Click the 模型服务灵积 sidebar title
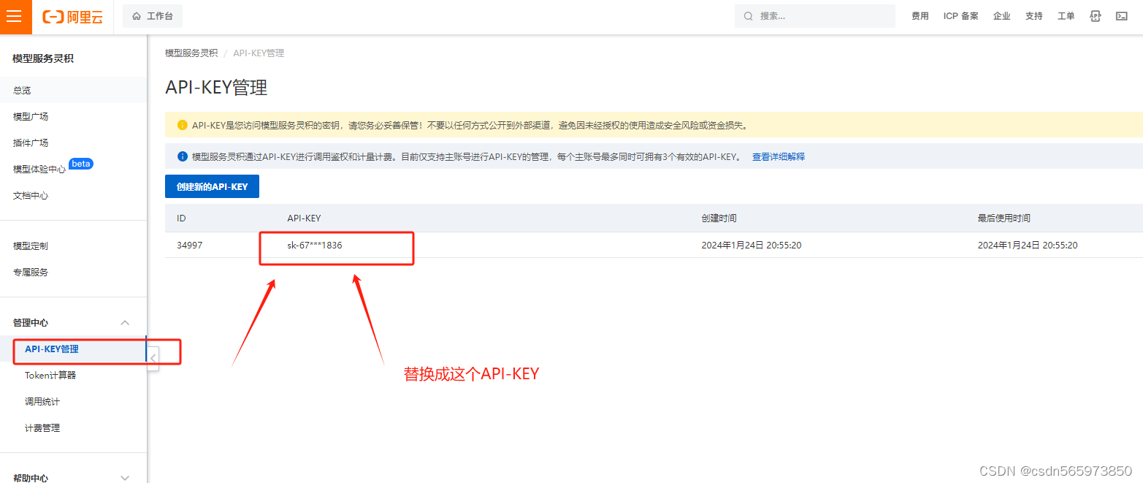The image size is (1143, 483). [x=43, y=58]
